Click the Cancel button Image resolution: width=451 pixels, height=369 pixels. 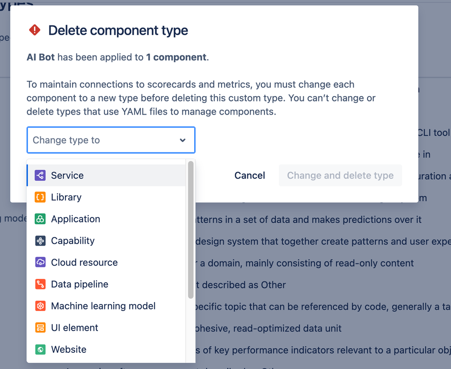250,175
